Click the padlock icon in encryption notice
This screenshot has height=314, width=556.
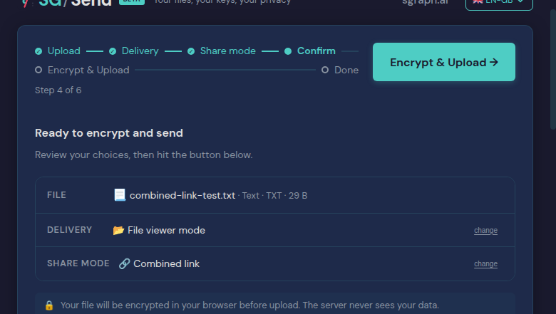tap(49, 305)
